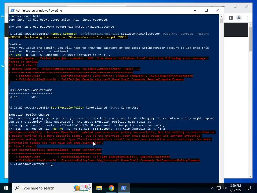Click the 'Execution Policy Change' heading

(29, 115)
